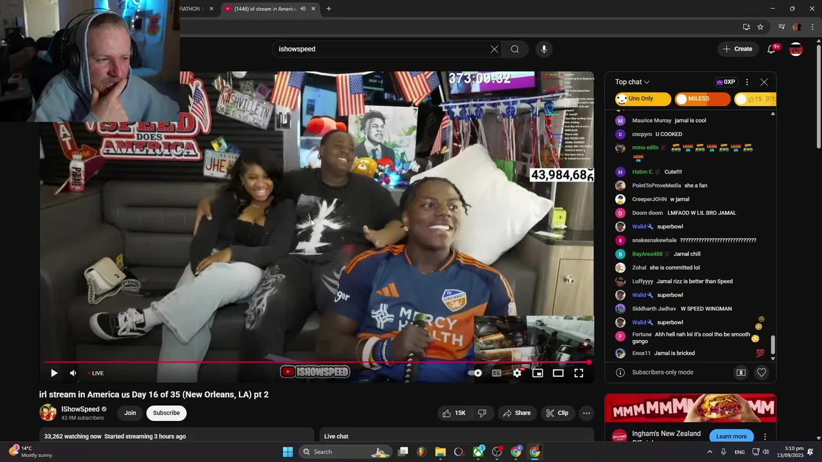Toggle the autoplay switch in player
The image size is (822, 462).
tap(475, 373)
